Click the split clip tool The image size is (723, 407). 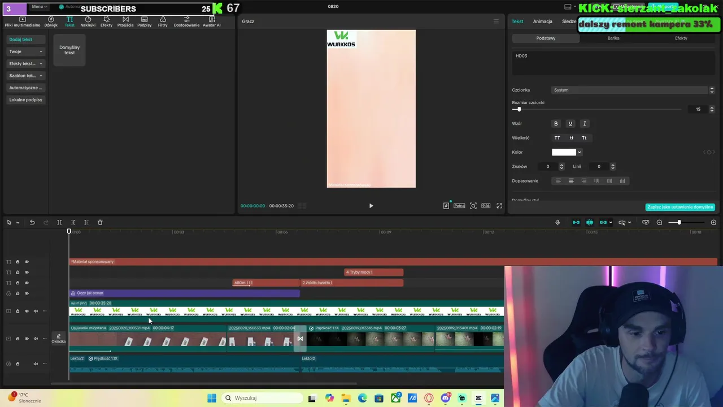[59, 222]
